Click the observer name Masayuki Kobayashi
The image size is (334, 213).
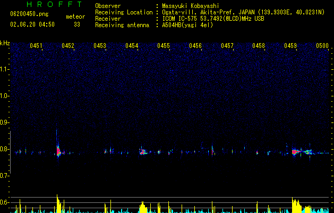[x=191, y=6]
